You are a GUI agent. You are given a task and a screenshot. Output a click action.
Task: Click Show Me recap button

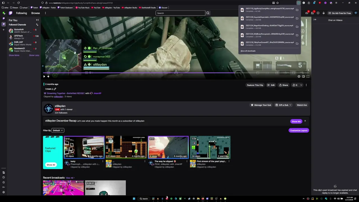[x=296, y=121]
